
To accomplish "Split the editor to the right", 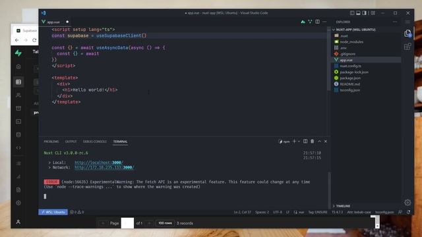I will 318,22.
